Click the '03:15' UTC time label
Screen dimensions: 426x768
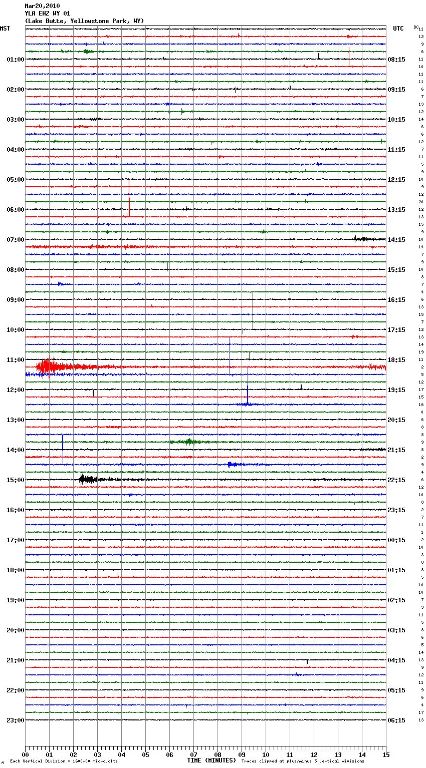tap(396, 630)
